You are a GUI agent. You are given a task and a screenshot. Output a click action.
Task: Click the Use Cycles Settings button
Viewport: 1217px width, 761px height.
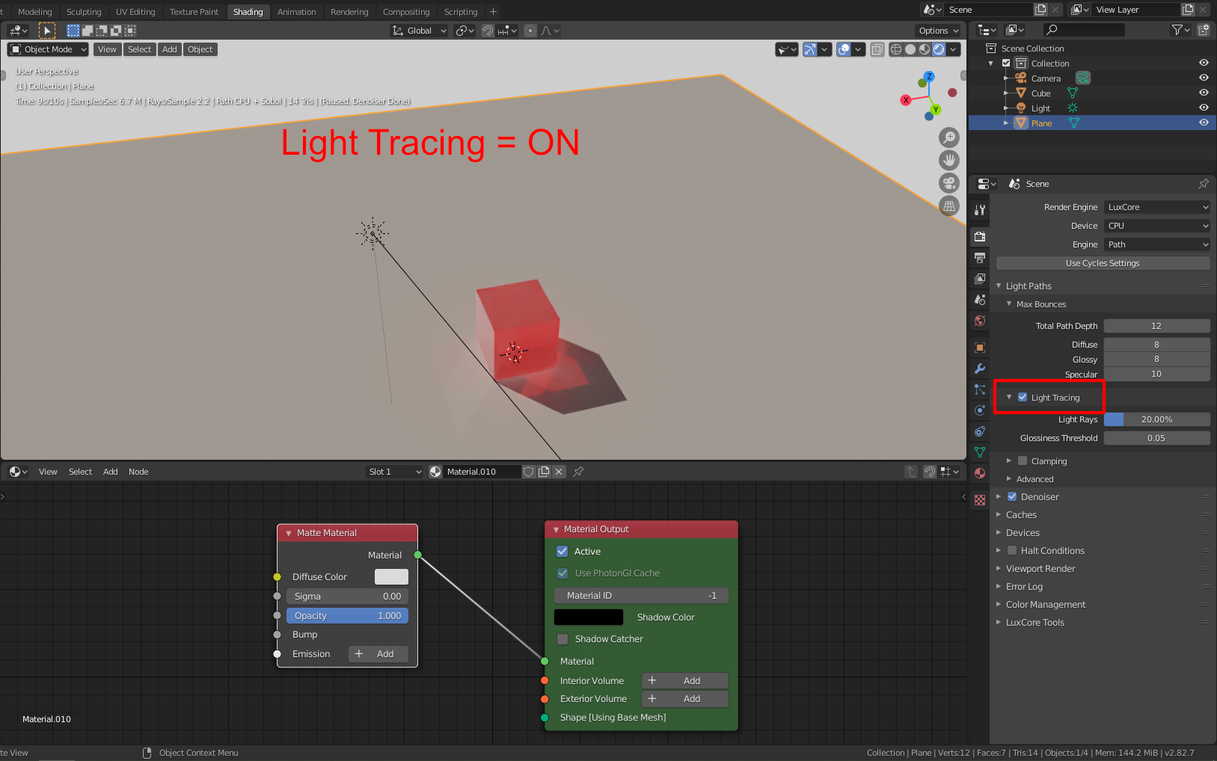pyautogui.click(x=1103, y=263)
